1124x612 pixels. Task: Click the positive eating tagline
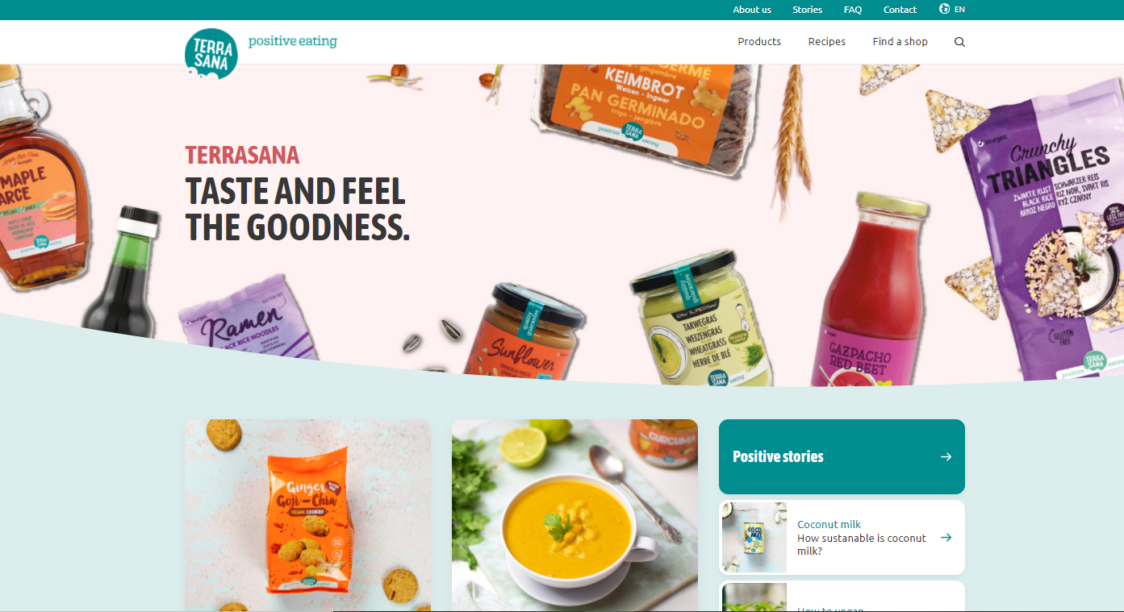click(293, 41)
